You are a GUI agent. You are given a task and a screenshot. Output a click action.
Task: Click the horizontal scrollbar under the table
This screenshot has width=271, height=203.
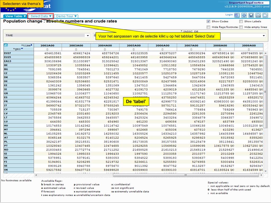pyautogui.click(x=185, y=175)
